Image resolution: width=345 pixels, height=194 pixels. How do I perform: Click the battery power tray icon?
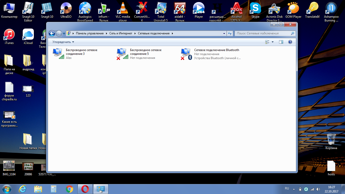(300, 189)
